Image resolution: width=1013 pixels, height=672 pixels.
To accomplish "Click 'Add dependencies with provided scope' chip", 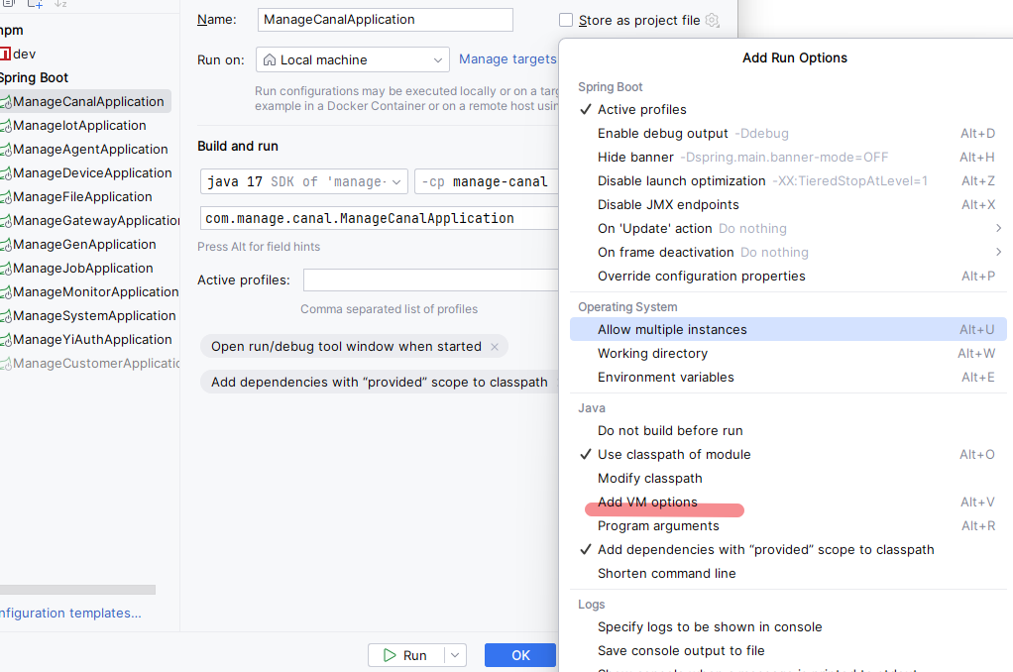I will 380,382.
